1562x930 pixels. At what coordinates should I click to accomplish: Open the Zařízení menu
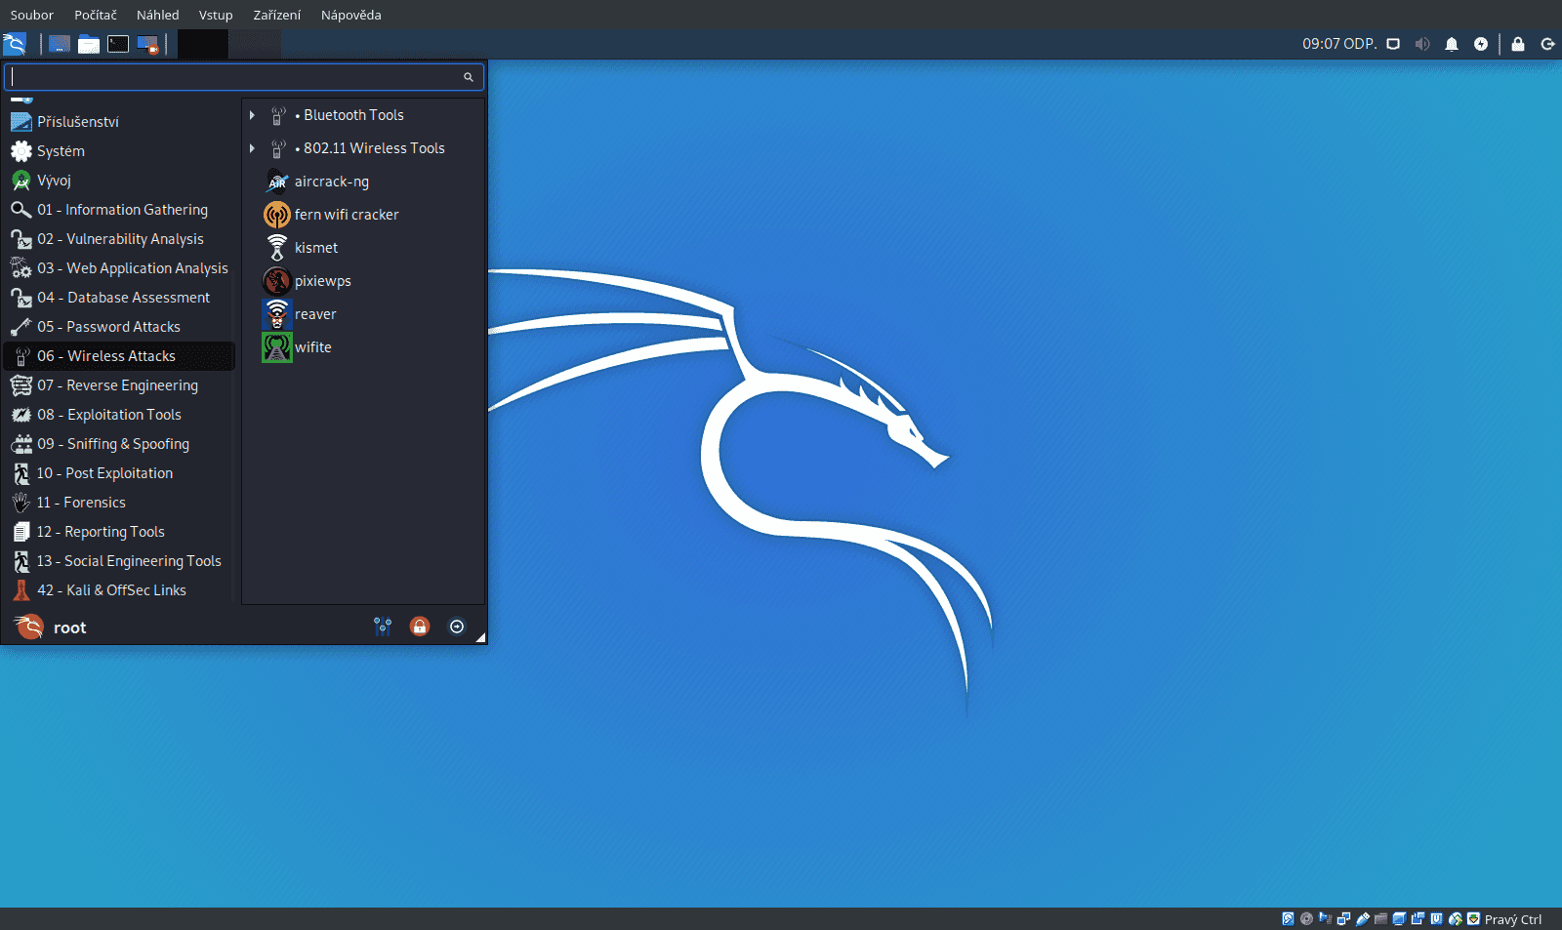276,15
